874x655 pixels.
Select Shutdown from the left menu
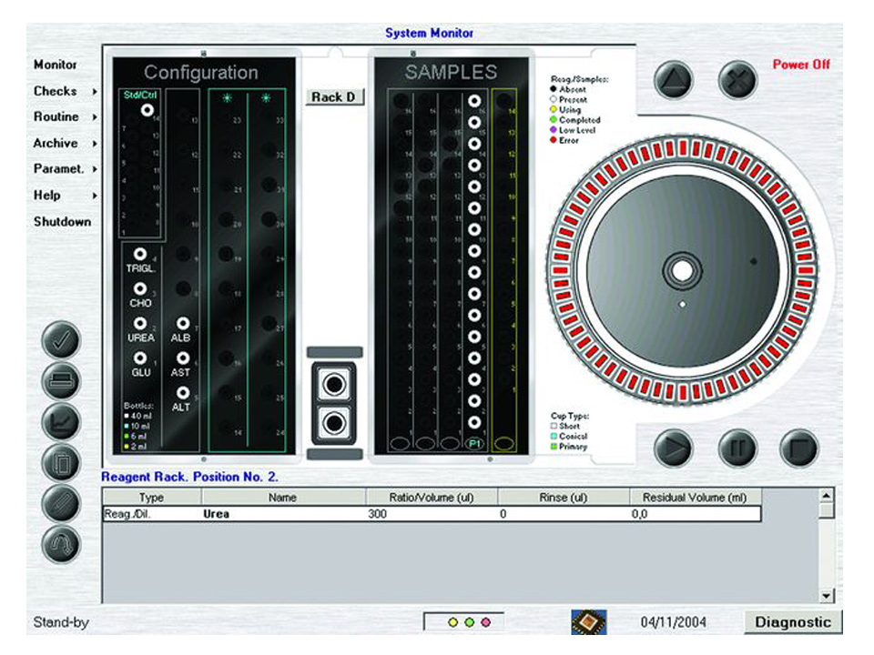62,221
